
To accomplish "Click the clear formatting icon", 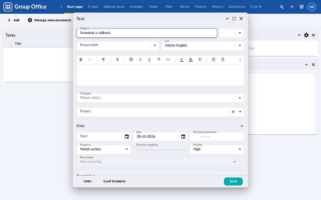I will click(200, 59).
